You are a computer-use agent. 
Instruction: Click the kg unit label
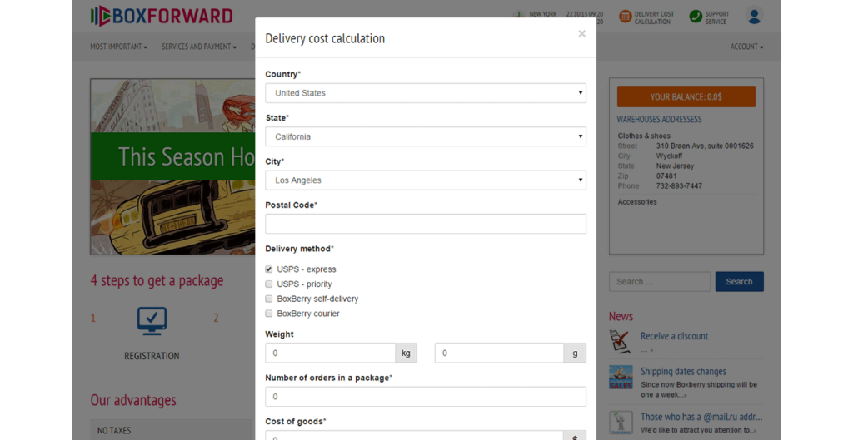pyautogui.click(x=406, y=353)
